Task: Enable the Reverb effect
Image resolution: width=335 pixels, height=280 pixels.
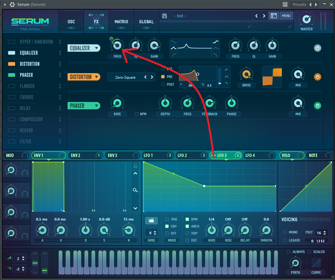Action: [11, 130]
